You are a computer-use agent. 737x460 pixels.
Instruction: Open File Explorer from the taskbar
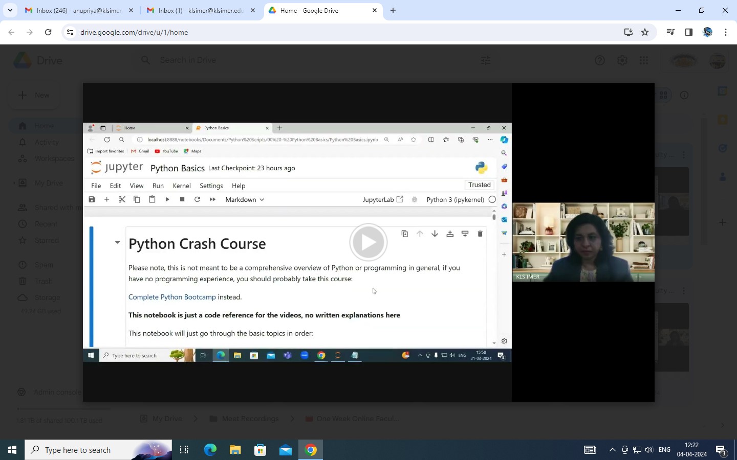pos(235,450)
